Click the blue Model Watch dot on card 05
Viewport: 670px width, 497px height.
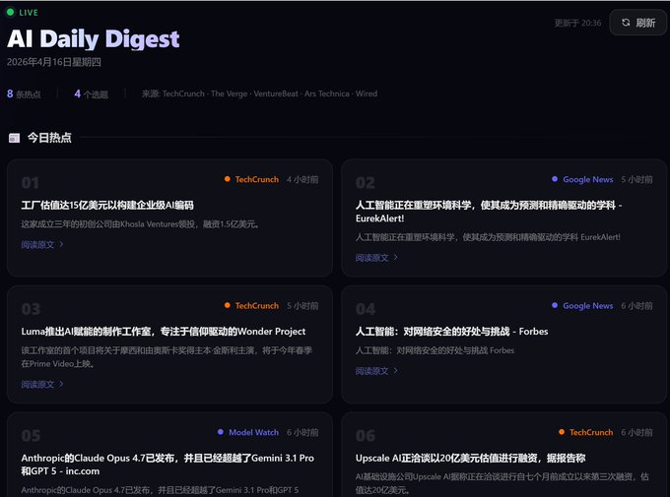point(221,432)
